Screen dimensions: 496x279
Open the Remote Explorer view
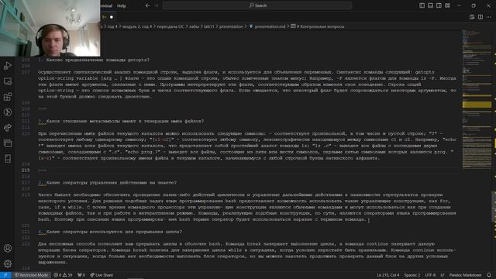tap(8, 81)
